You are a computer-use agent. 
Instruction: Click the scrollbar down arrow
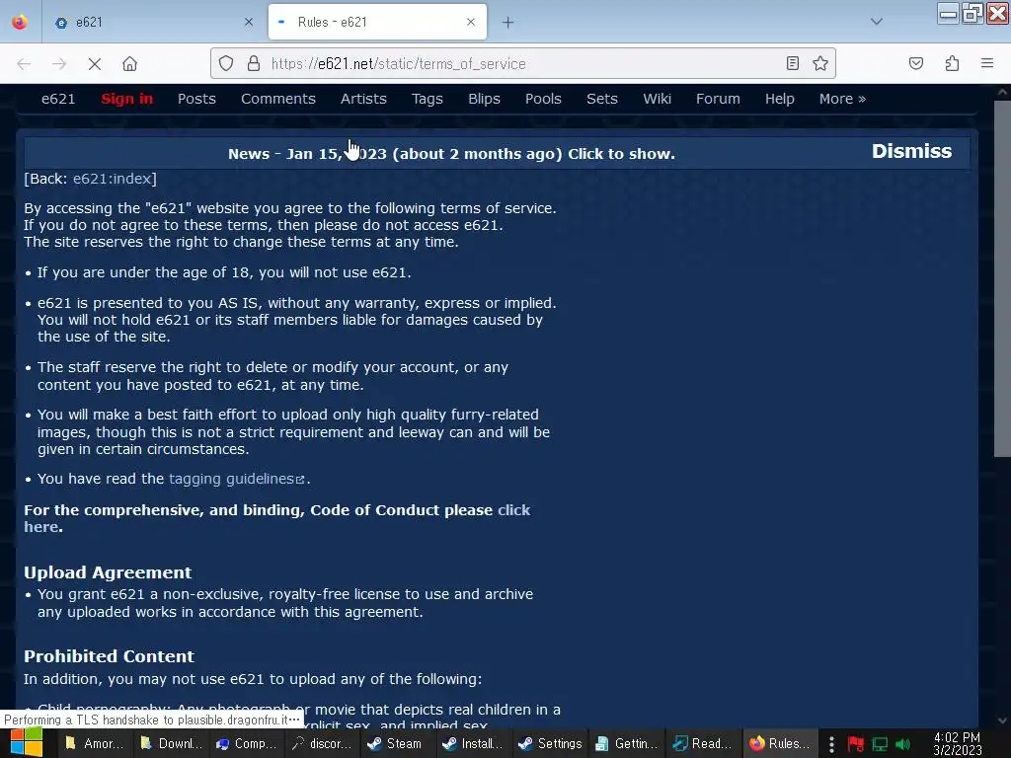click(x=1002, y=720)
